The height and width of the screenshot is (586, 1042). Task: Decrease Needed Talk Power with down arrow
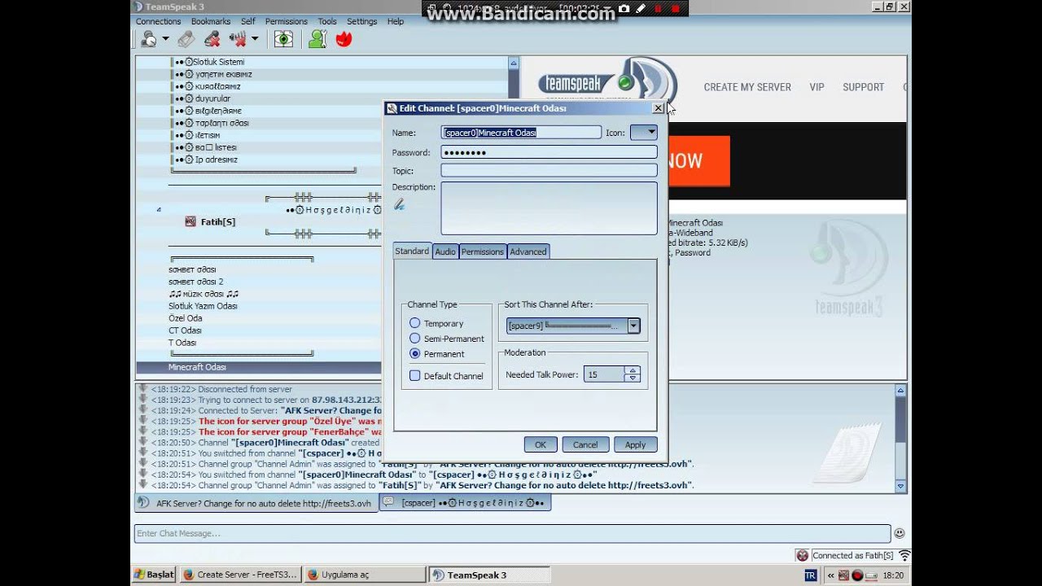pos(633,378)
